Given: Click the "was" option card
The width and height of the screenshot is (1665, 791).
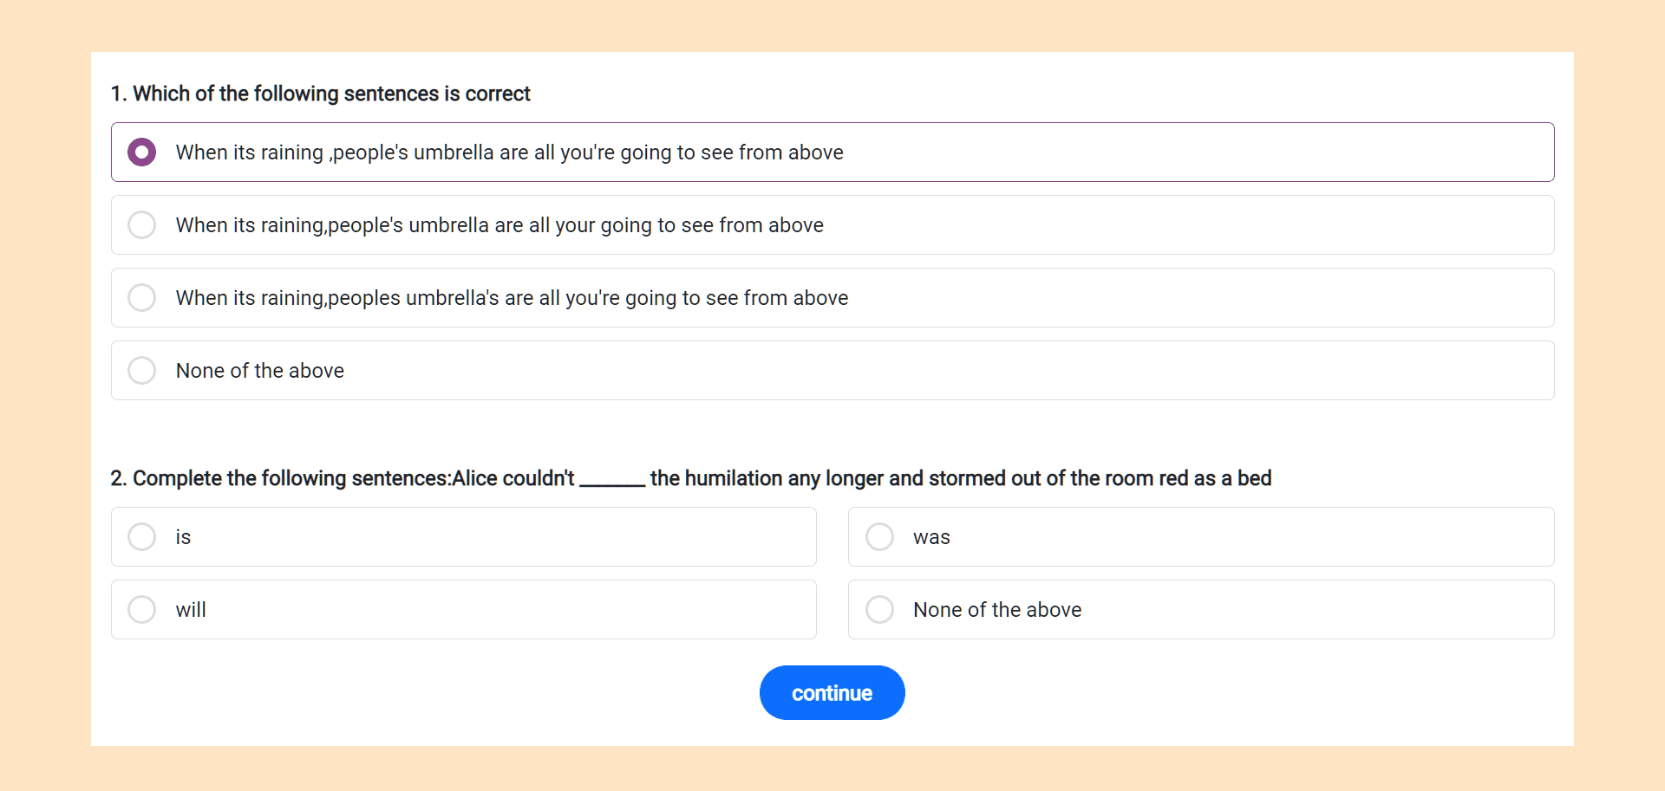Looking at the screenshot, I should [1200, 536].
